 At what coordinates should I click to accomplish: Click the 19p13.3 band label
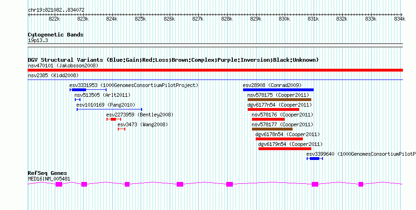coord(38,41)
